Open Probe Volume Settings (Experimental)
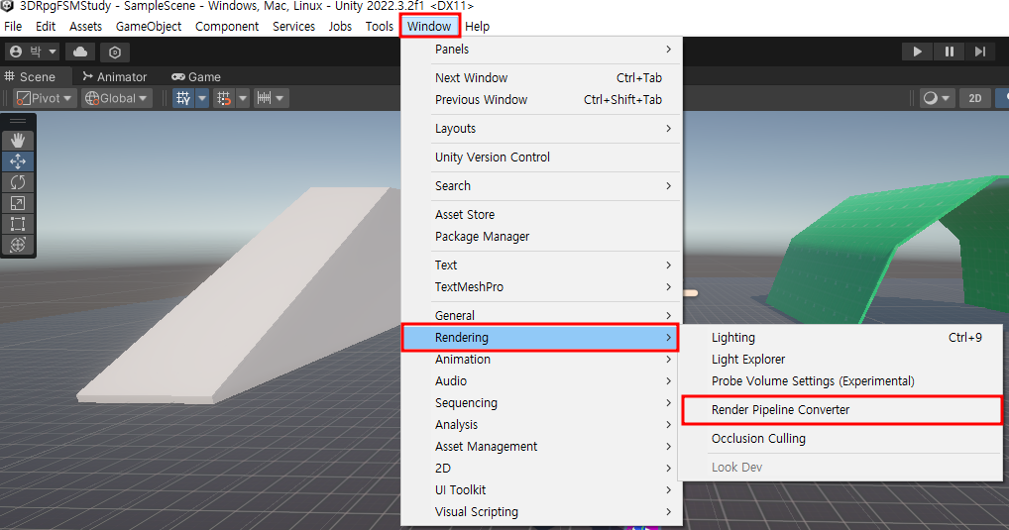Image resolution: width=1009 pixels, height=530 pixels. (x=841, y=381)
